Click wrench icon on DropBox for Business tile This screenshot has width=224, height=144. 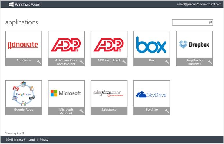click(x=209, y=62)
